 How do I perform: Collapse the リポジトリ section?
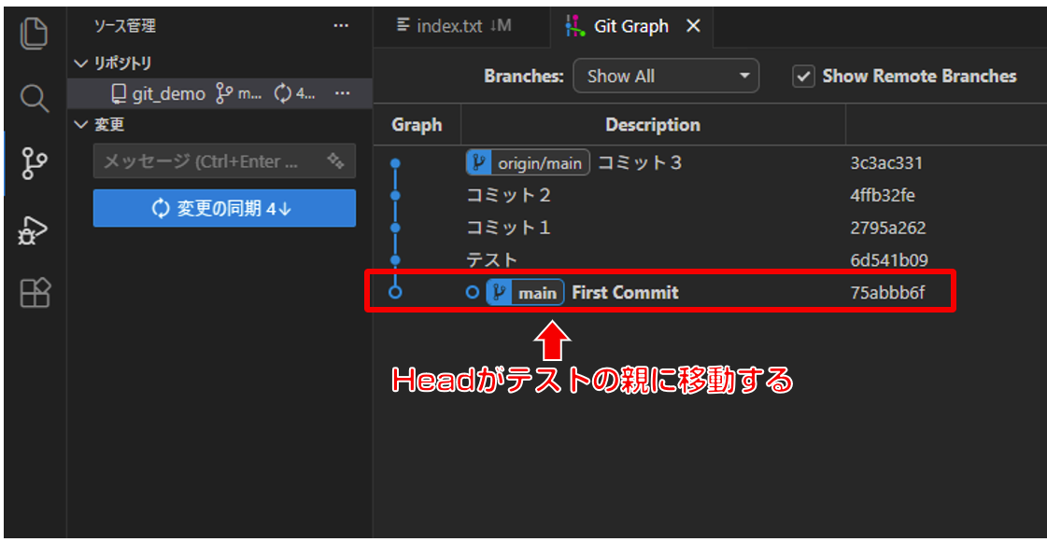79,63
